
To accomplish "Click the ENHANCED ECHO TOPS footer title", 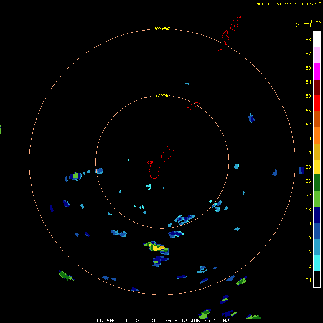I will (x=126, y=320).
